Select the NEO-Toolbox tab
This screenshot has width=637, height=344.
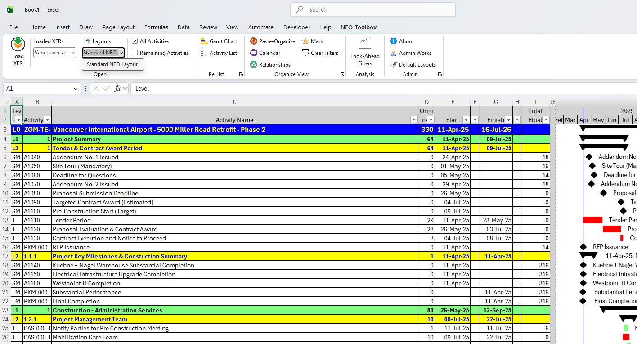point(359,27)
